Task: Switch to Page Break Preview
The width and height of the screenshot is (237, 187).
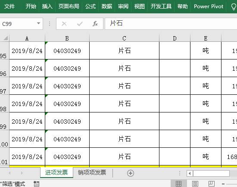Action: coord(212,184)
